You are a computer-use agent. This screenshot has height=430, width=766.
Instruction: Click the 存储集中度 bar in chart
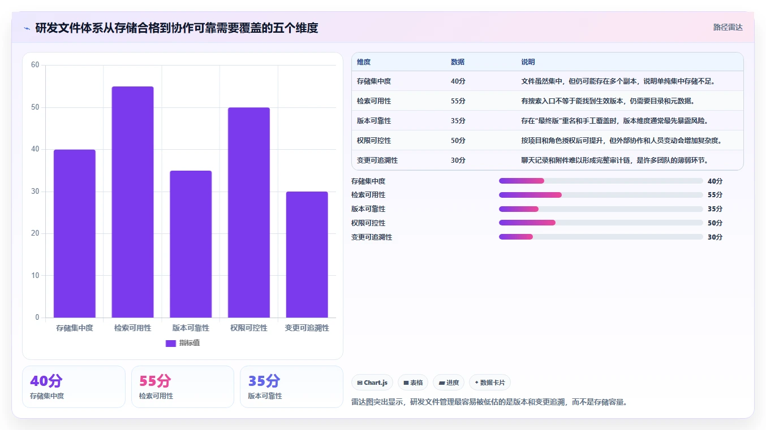(x=75, y=233)
